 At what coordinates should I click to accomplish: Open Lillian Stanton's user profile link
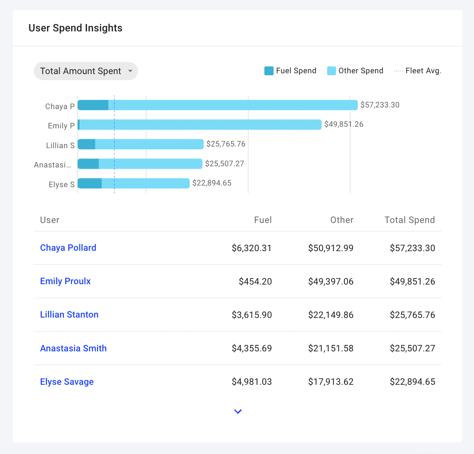coord(69,315)
